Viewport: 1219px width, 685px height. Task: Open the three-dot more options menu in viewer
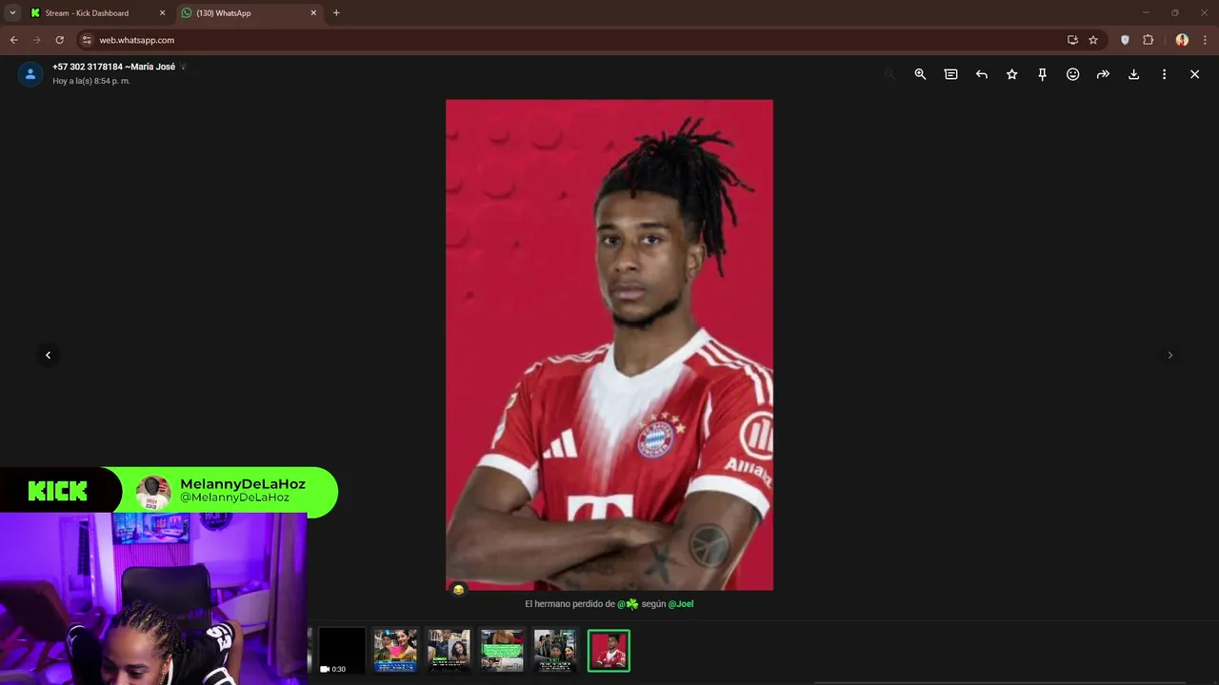pyautogui.click(x=1164, y=74)
